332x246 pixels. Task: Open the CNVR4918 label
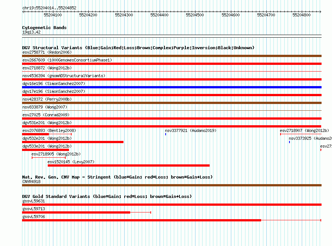coord(31,182)
